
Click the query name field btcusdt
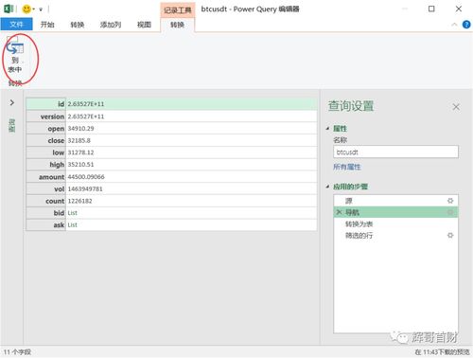click(x=395, y=152)
